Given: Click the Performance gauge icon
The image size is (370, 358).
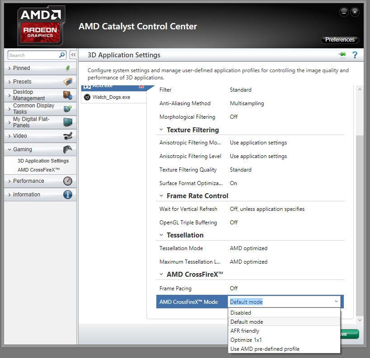Looking at the screenshot, I should (68, 181).
